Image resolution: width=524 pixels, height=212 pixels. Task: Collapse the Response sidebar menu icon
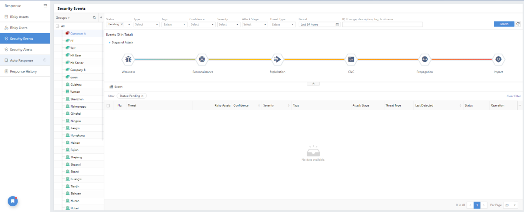point(45,6)
